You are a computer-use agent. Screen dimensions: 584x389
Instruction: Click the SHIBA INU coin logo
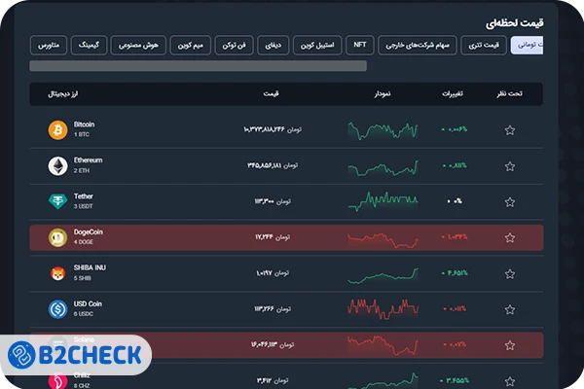pyautogui.click(x=57, y=273)
